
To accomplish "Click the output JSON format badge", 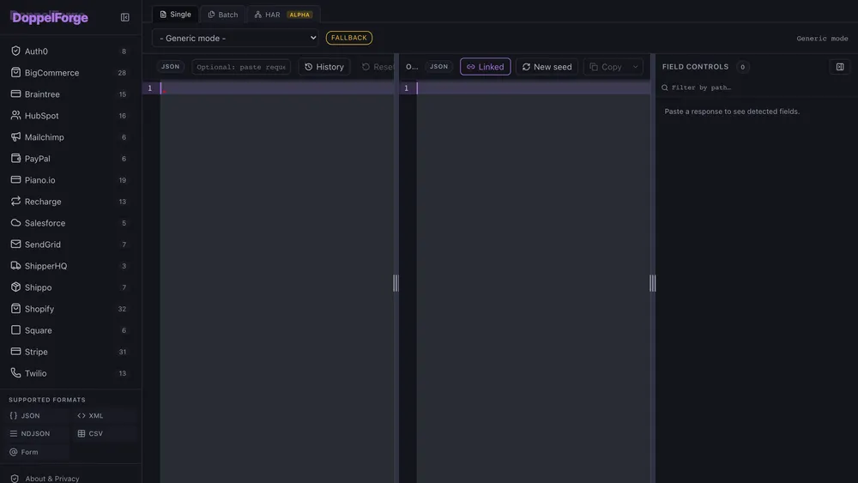I will [x=438, y=67].
